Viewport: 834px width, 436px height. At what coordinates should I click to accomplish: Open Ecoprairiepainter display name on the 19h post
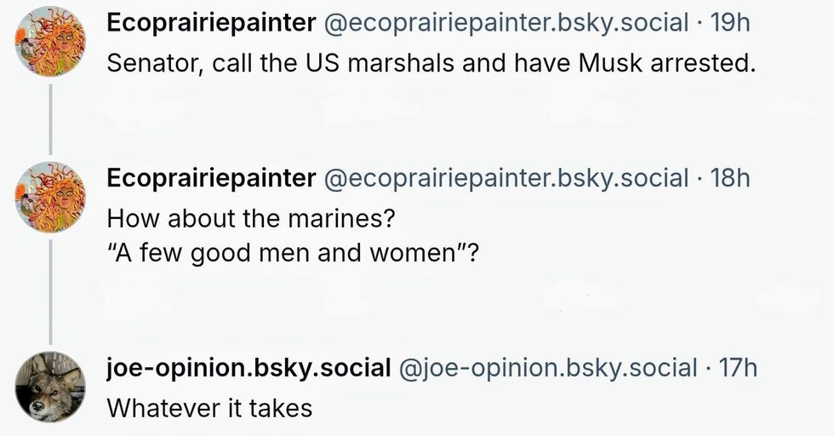click(210, 23)
